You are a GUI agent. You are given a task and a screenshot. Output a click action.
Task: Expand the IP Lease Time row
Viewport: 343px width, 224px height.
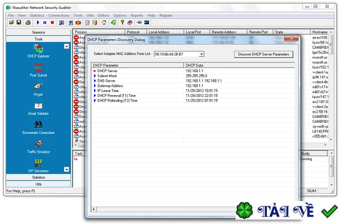(x=95, y=91)
